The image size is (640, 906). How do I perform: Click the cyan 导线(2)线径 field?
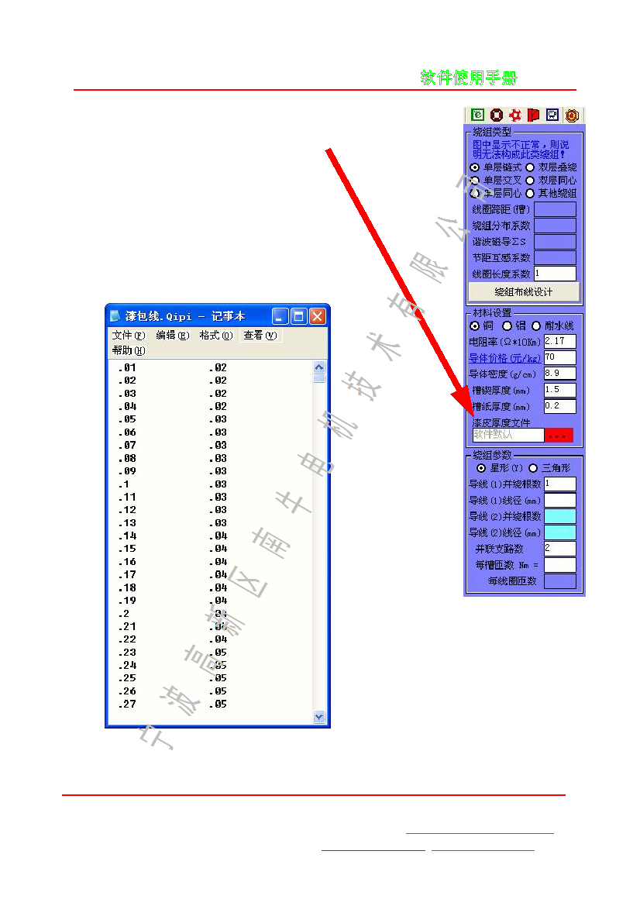[559, 532]
